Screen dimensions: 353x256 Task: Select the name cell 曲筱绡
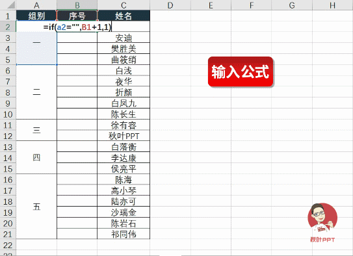(124, 60)
